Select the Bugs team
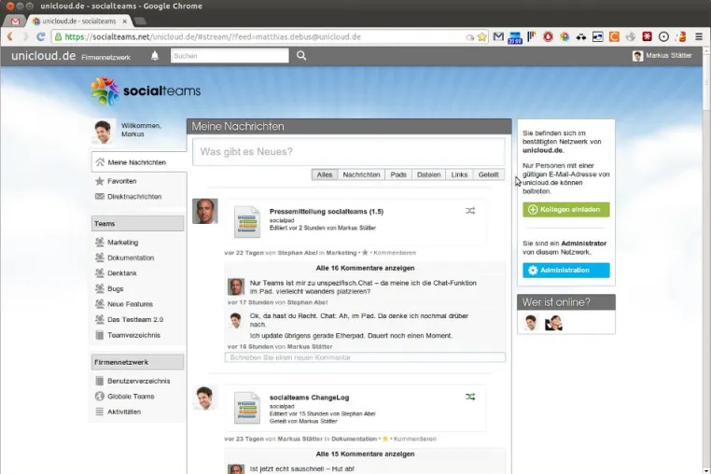The height and width of the screenshot is (474, 711). 115,288
